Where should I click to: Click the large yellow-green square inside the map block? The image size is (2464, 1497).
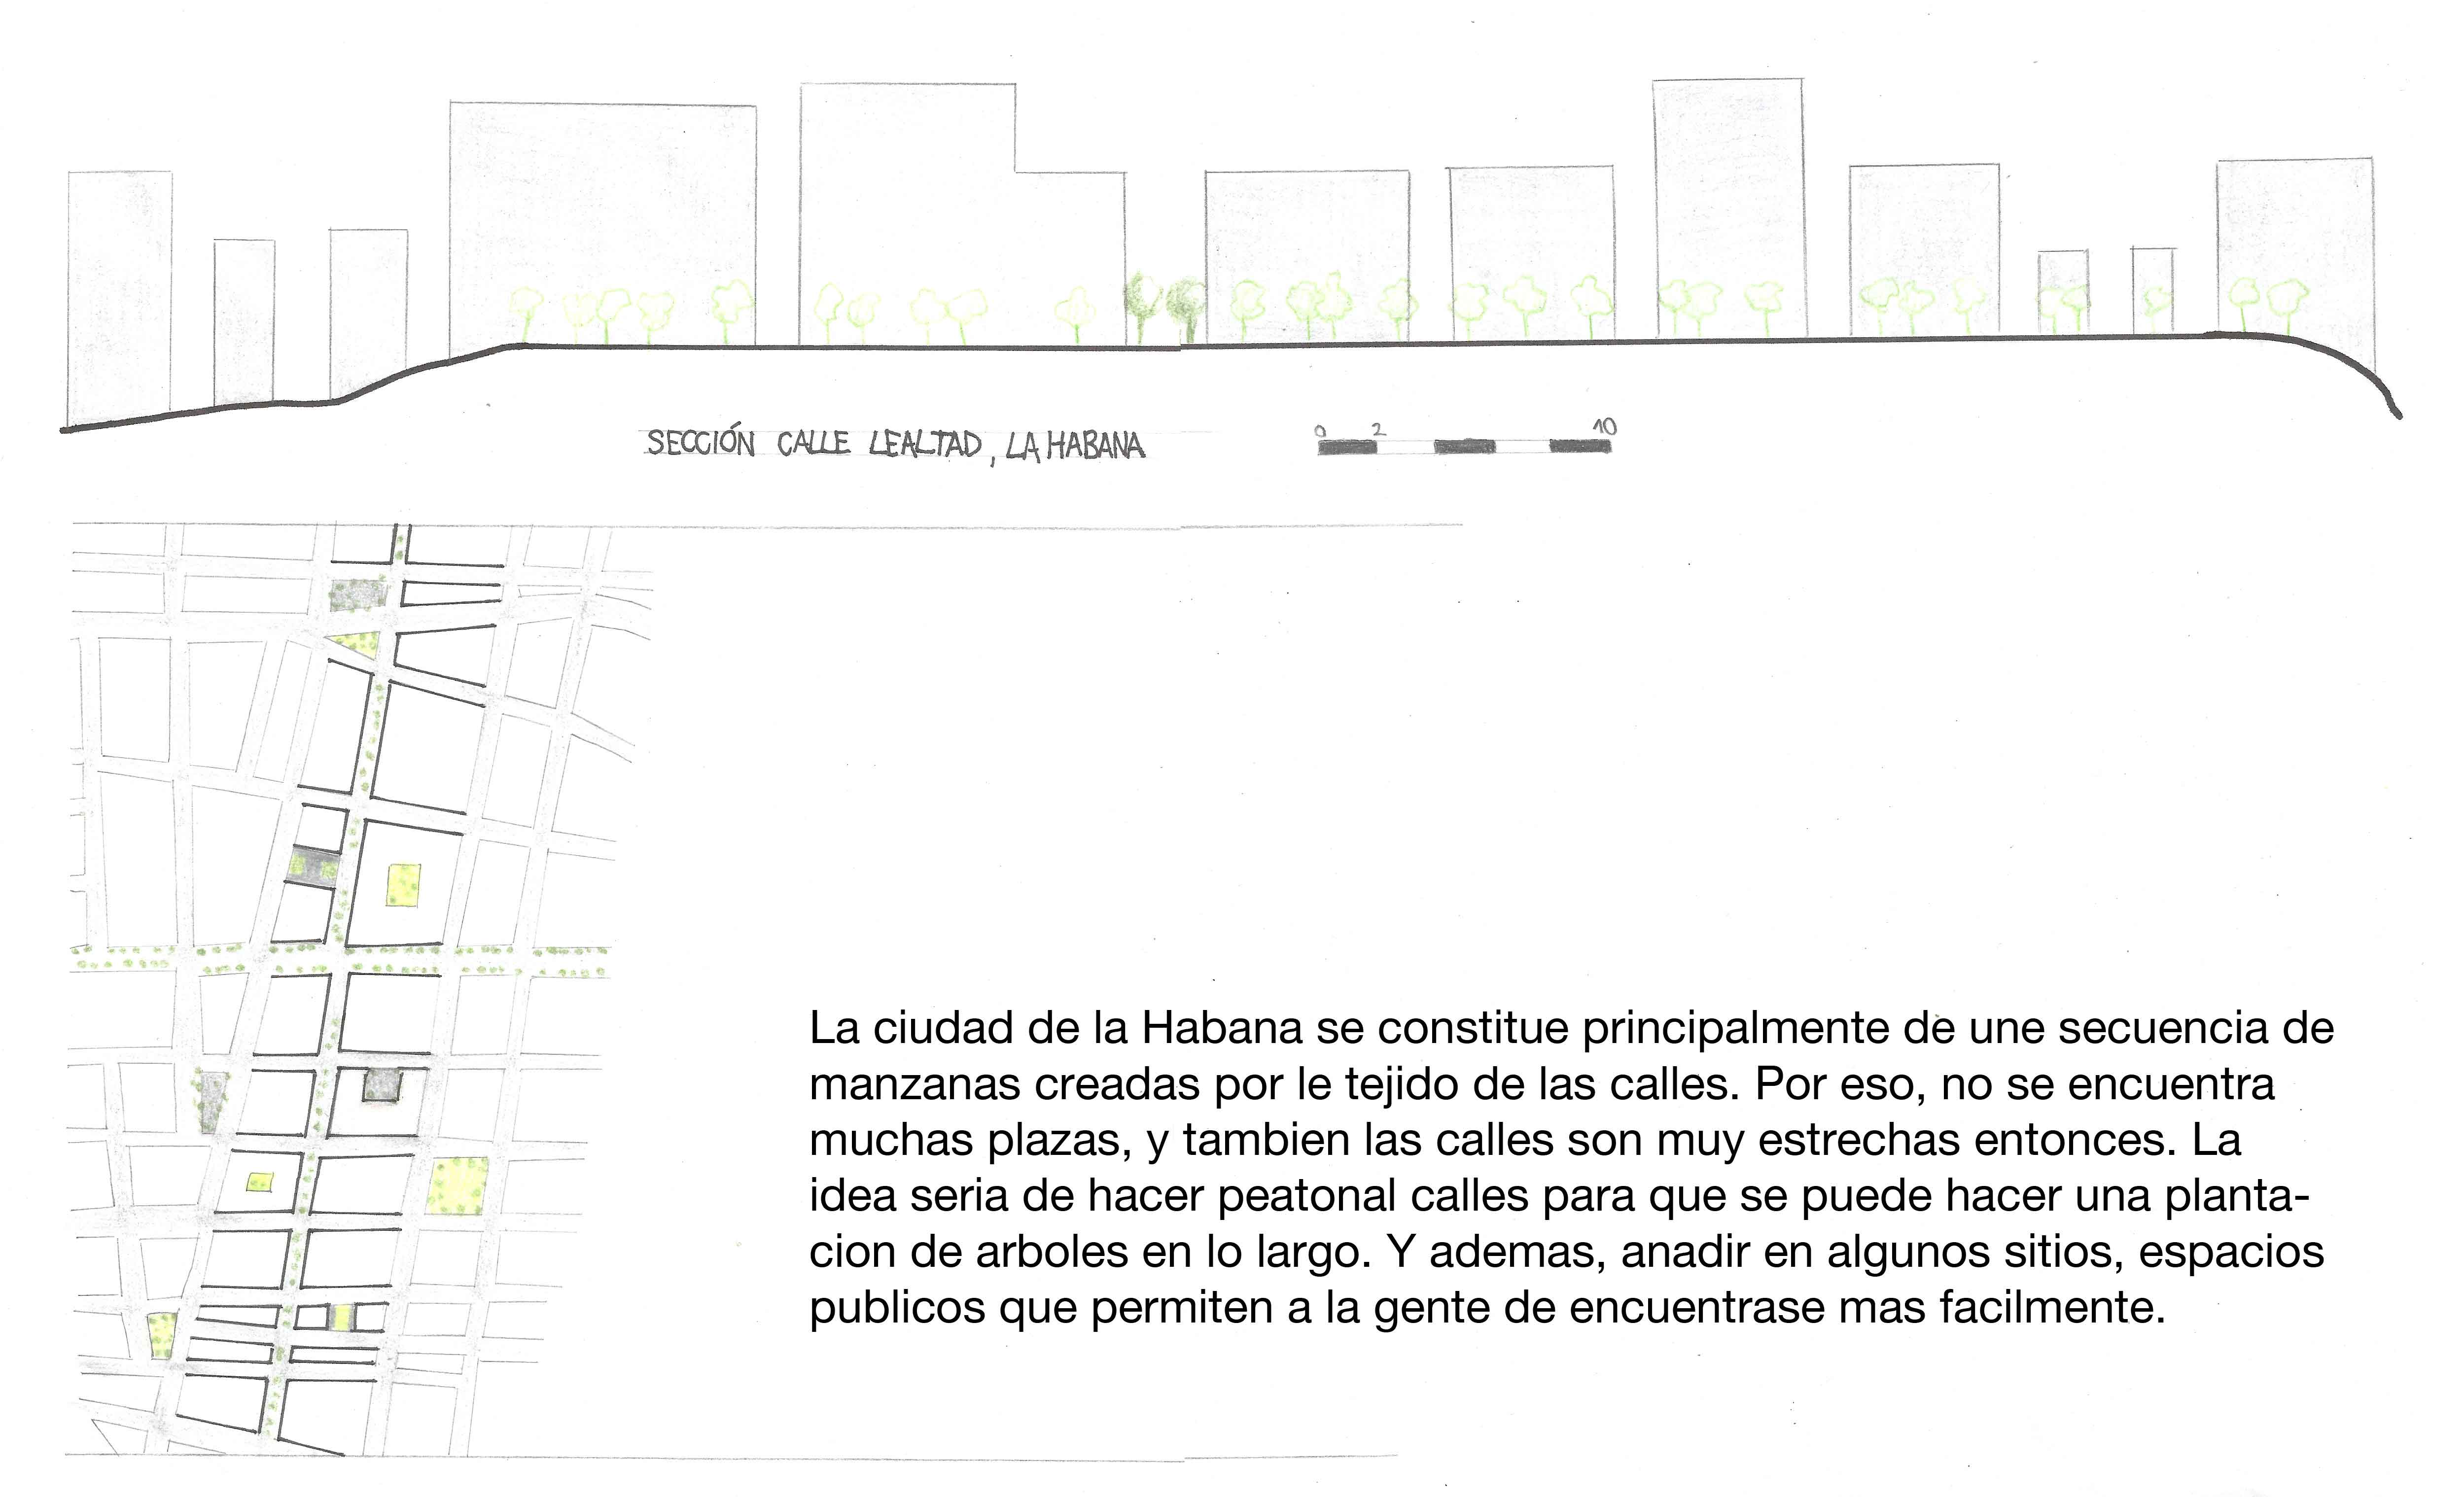pos(403,886)
